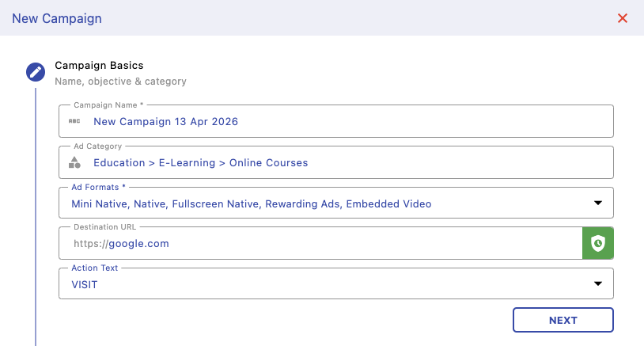Focus the Destination URL google.com text
Image resolution: width=644 pixels, height=346 pixels.
138,244
